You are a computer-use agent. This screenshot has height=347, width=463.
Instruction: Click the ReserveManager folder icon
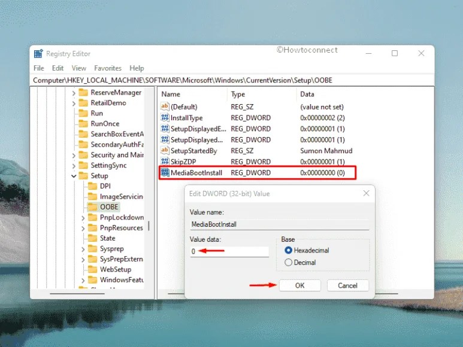pyautogui.click(x=83, y=93)
